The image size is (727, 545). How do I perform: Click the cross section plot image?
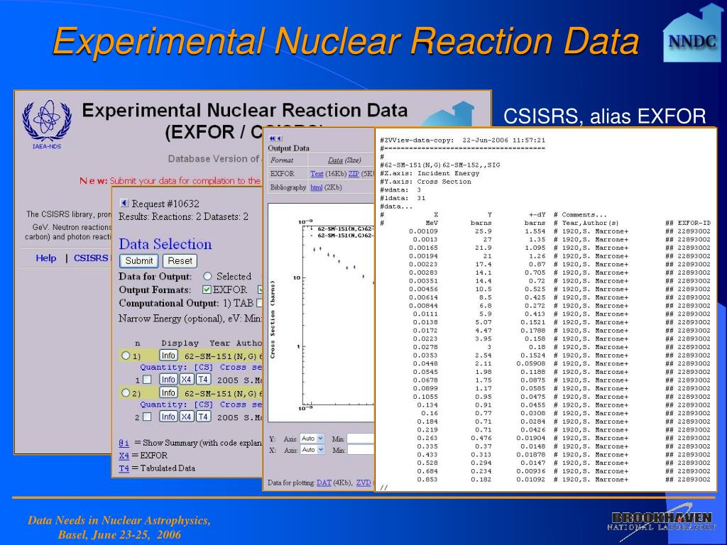coord(321,313)
